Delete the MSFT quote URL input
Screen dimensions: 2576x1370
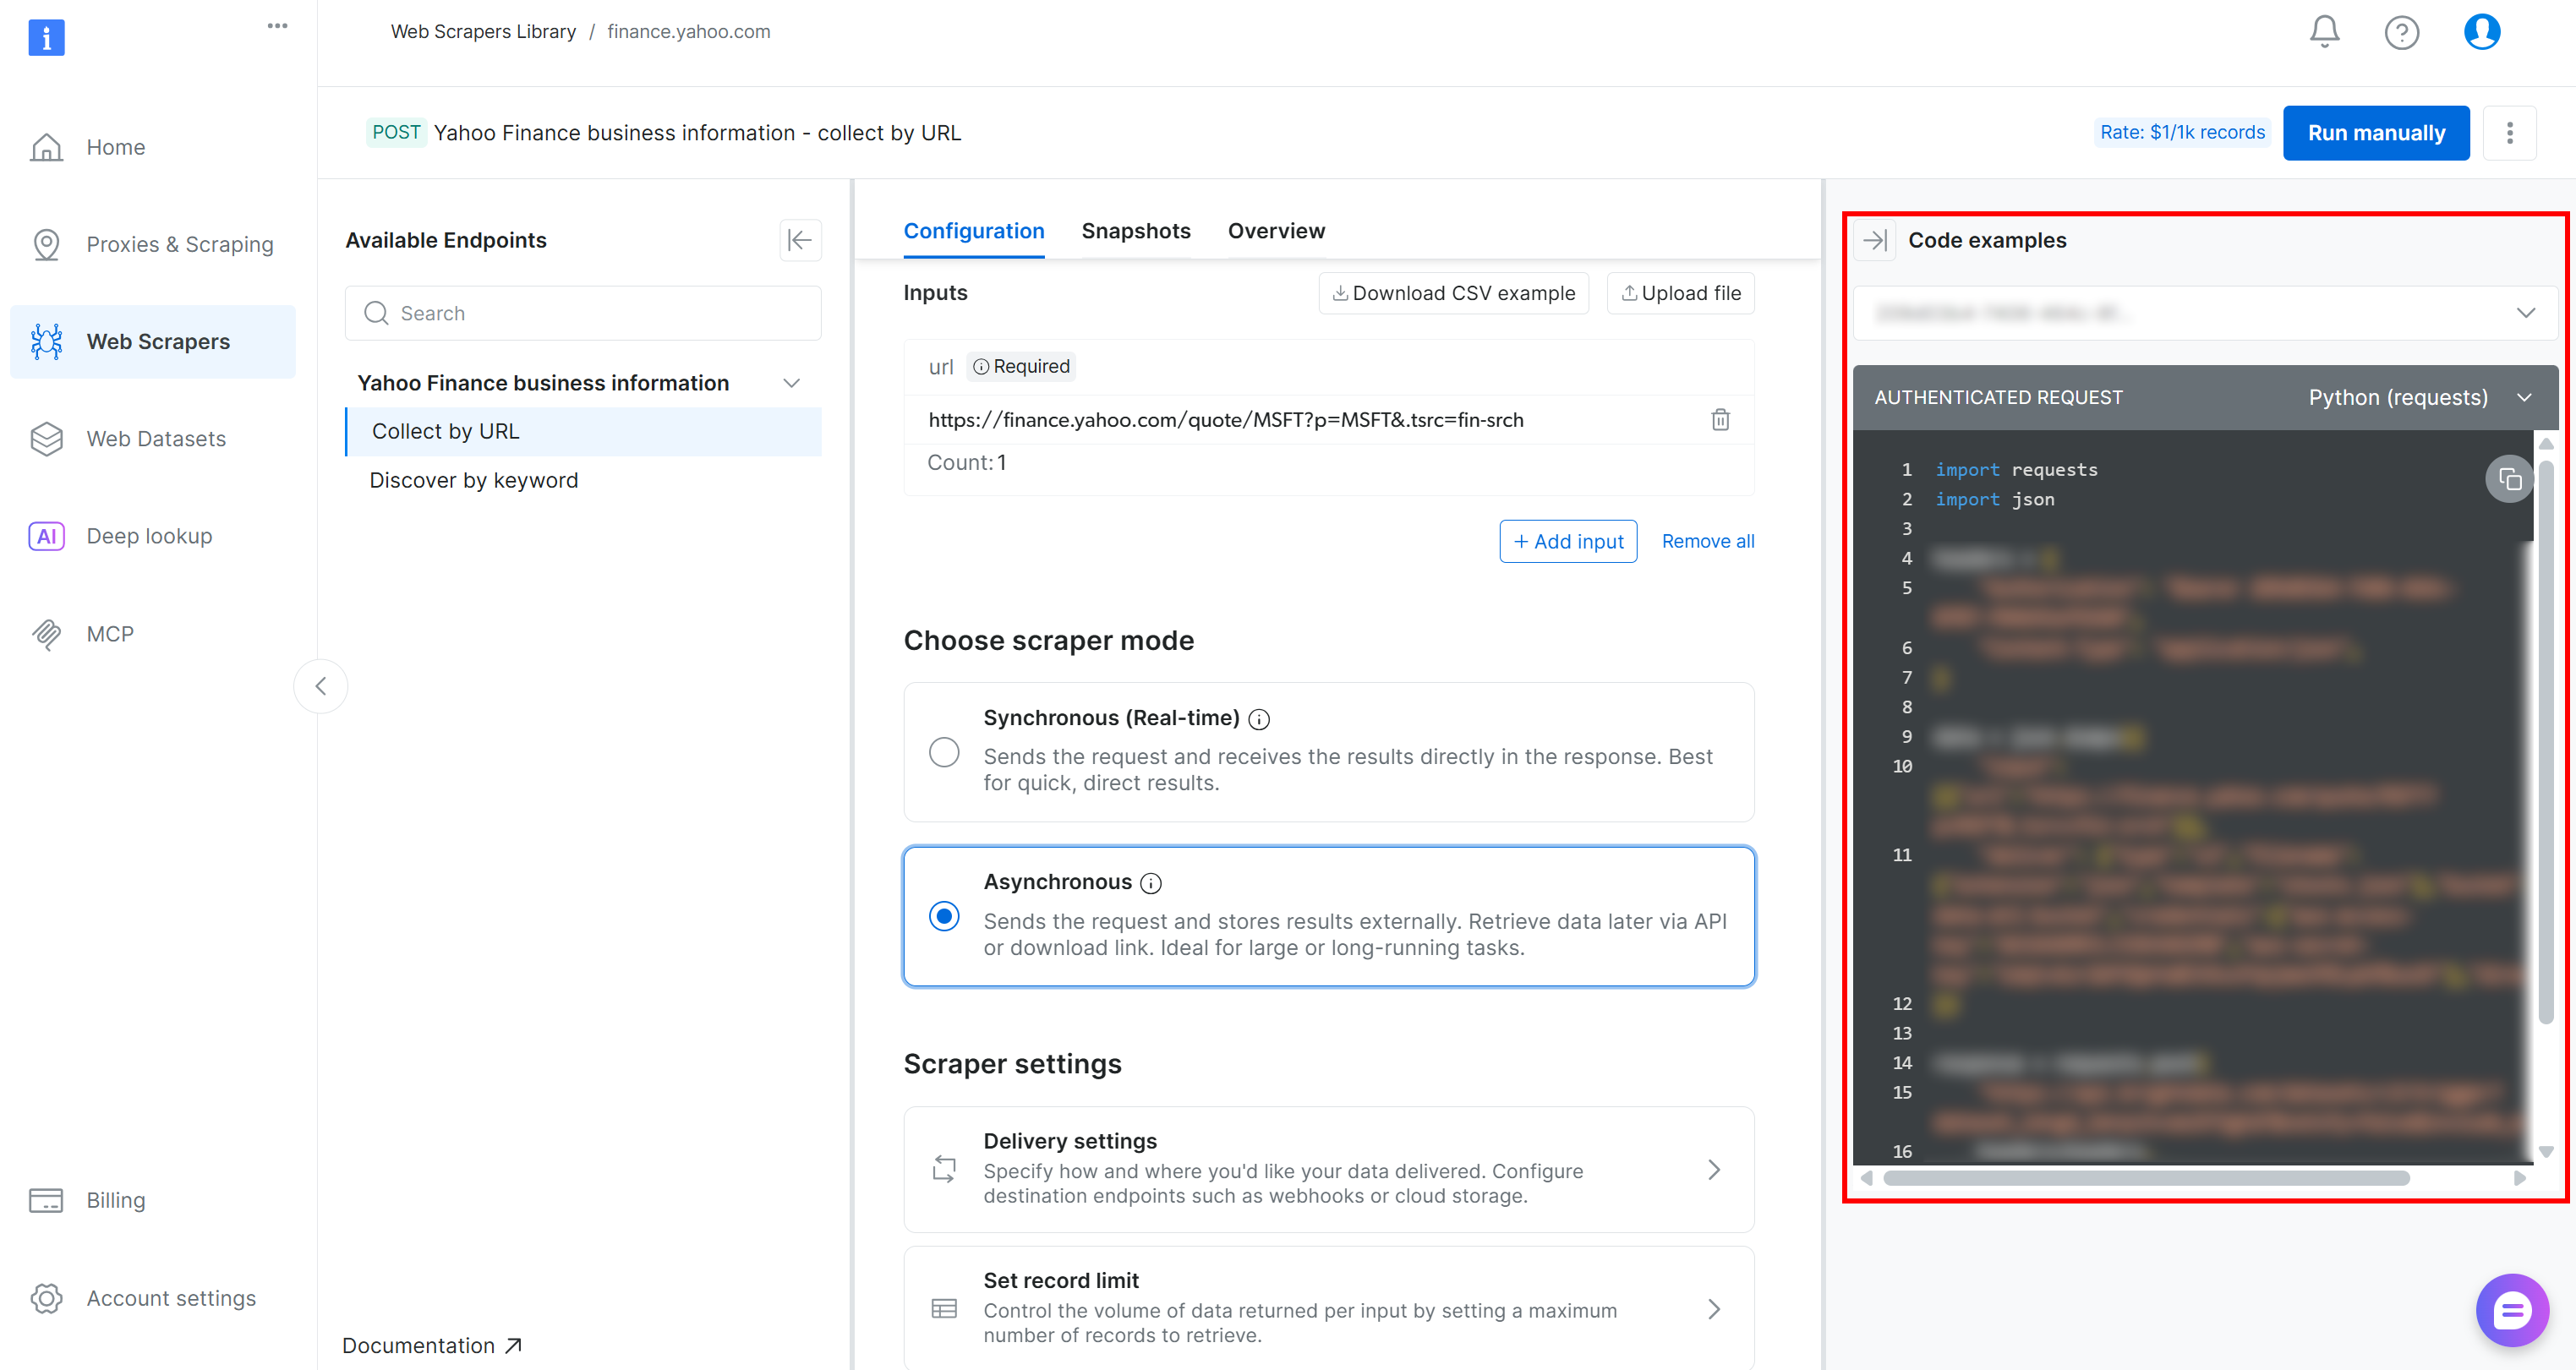(x=1720, y=419)
